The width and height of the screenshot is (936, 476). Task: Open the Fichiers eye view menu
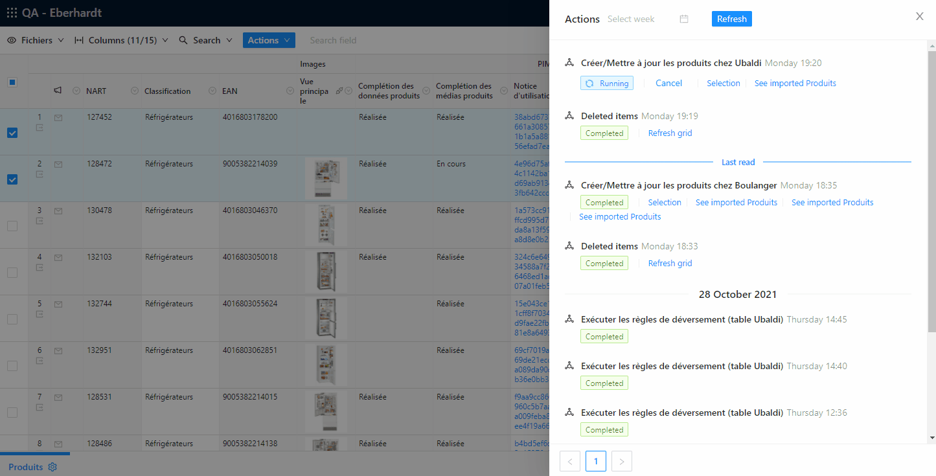coord(35,40)
